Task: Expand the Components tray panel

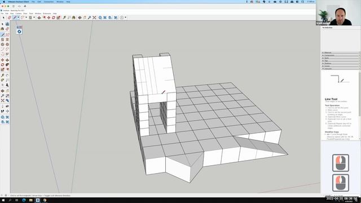Action: [x=340, y=55]
